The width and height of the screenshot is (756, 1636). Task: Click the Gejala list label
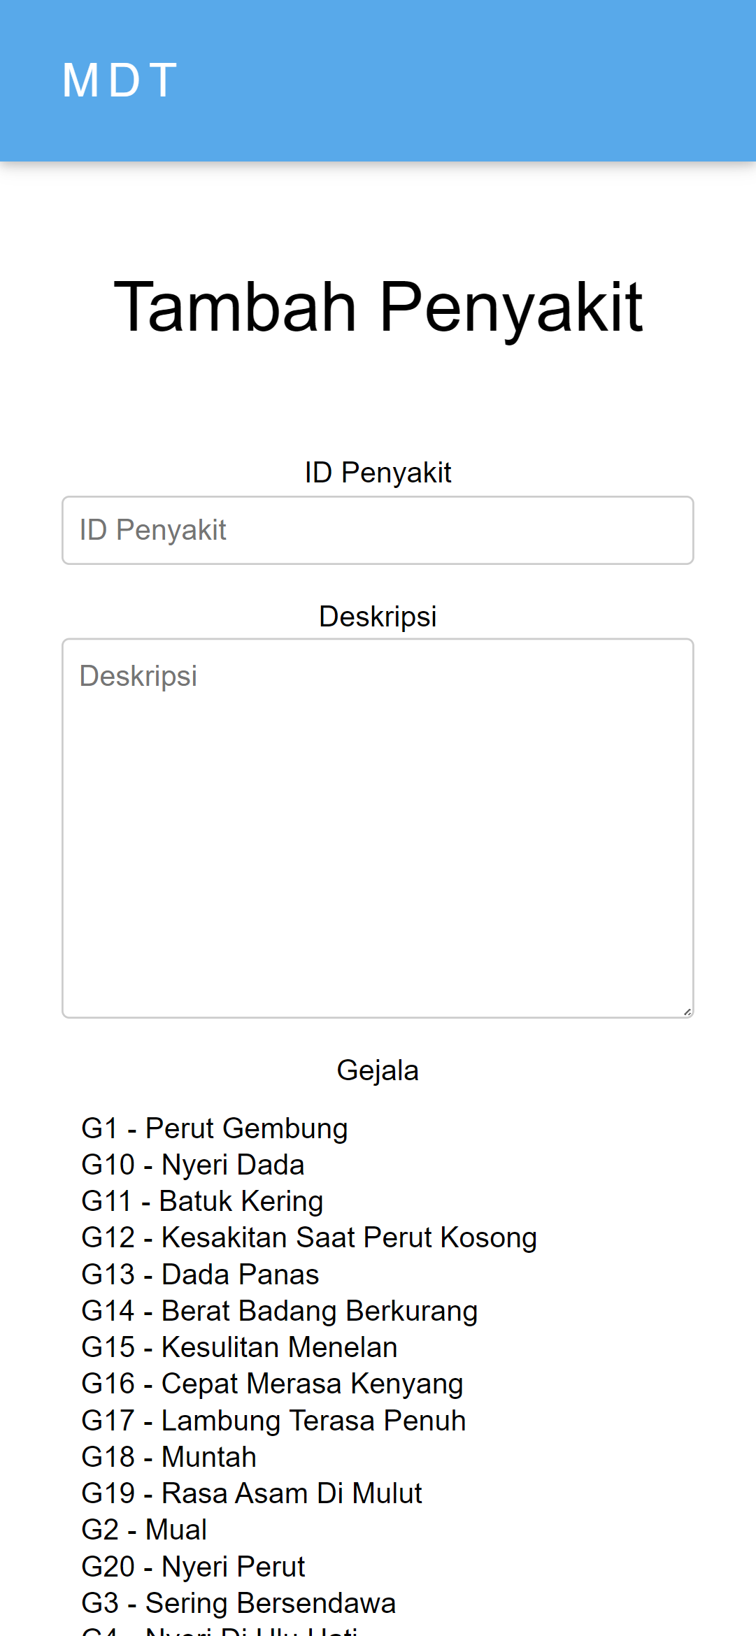(x=378, y=1070)
